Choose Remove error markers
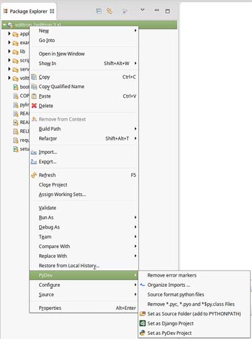The image size is (252, 339). 194,275
